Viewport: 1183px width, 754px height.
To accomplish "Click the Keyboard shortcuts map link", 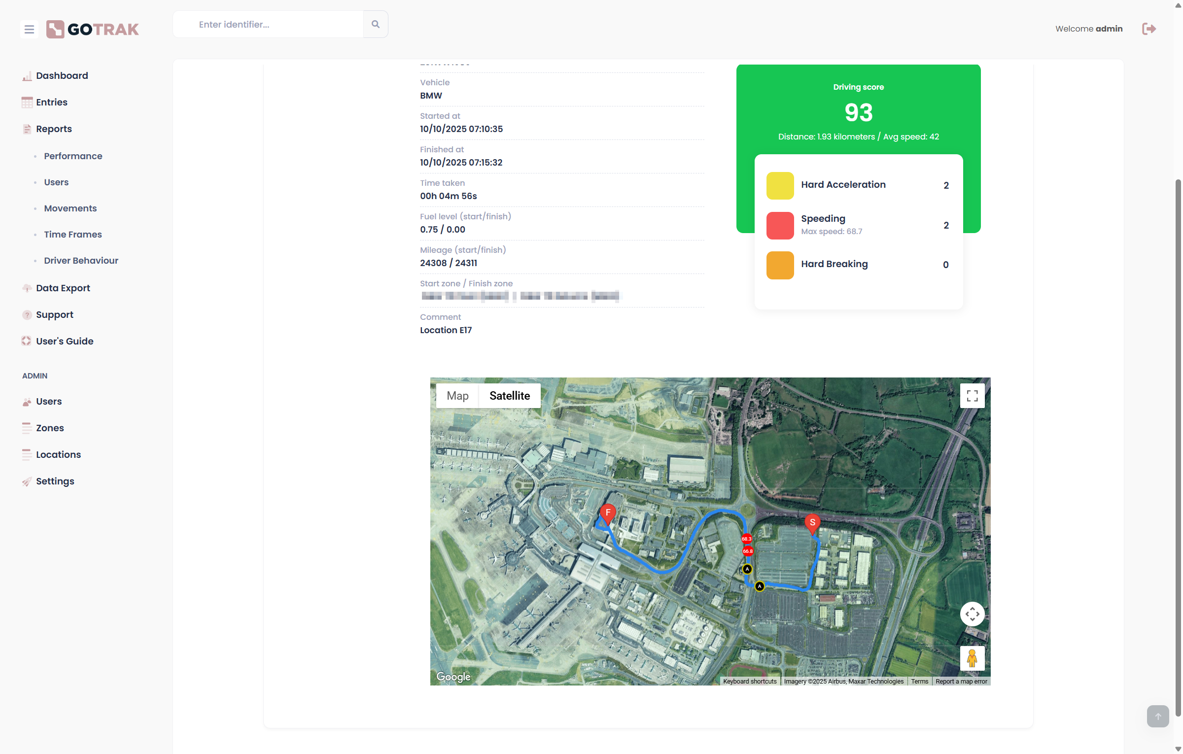I will 750,682.
